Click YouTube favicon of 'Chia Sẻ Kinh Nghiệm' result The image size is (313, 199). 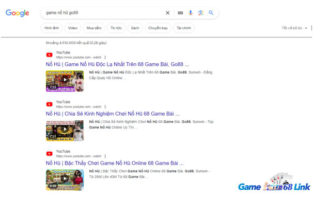(x=49, y=104)
